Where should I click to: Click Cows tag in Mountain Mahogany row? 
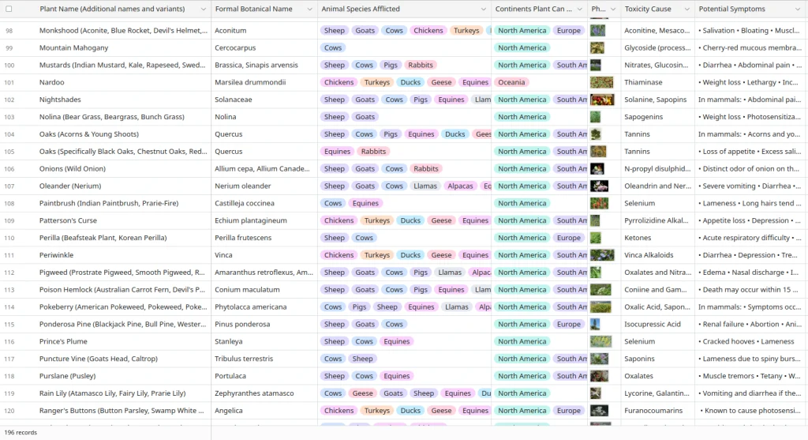(x=333, y=48)
